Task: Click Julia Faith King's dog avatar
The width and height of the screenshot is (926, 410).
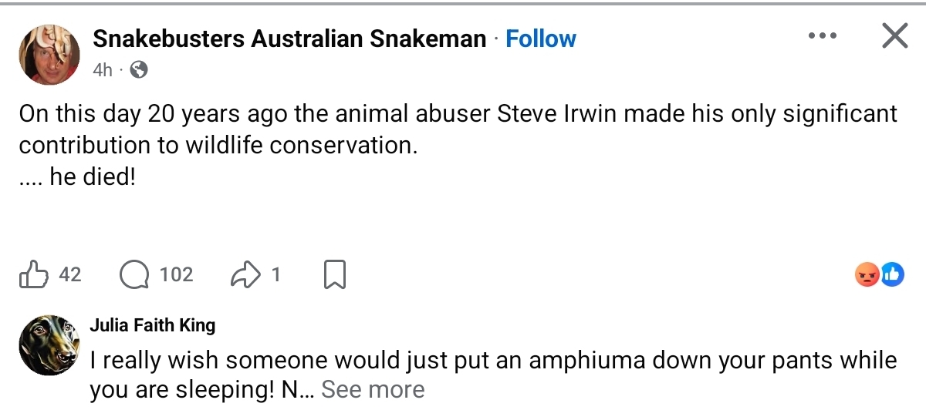Action: pos(50,344)
